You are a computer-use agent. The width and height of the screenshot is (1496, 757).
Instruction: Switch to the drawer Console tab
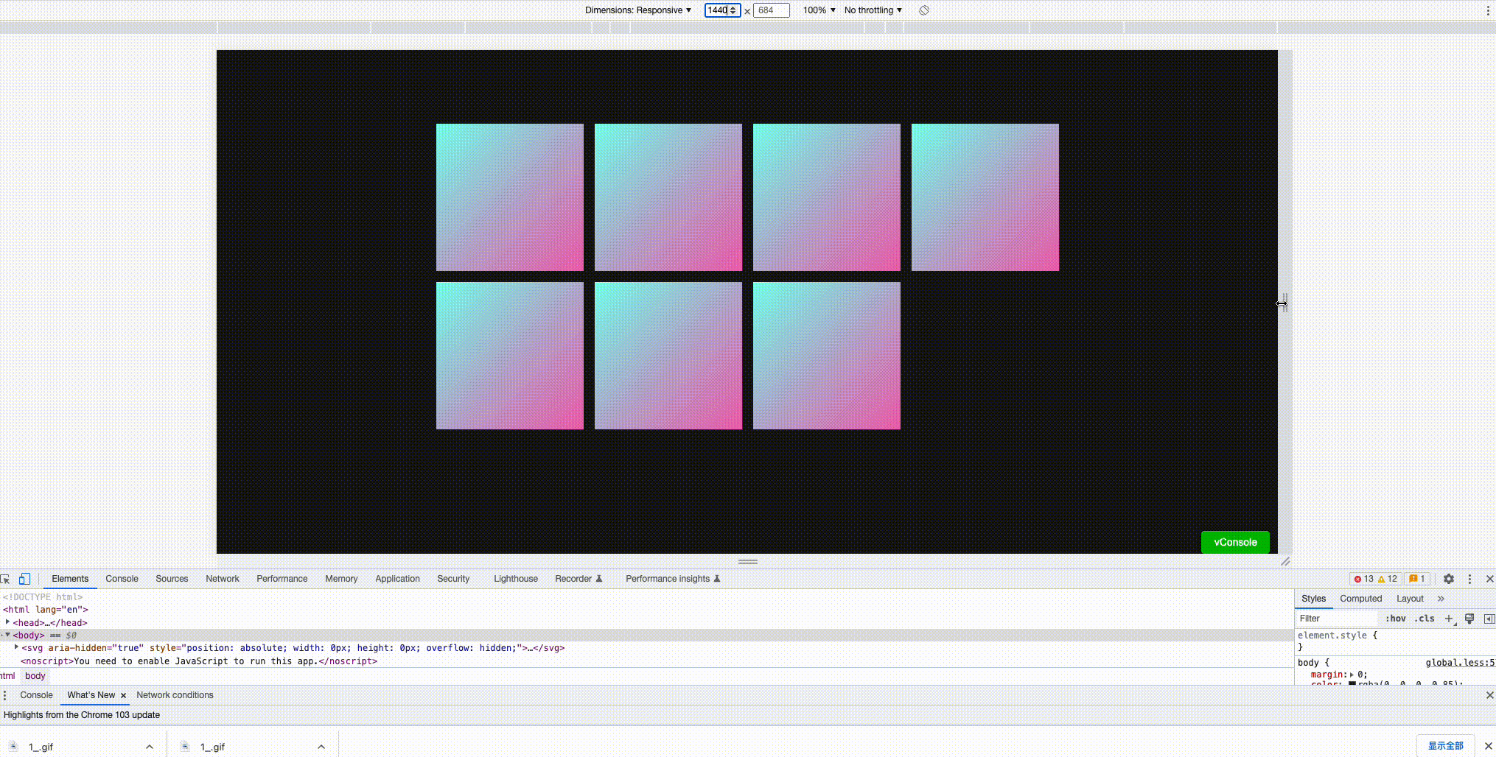pyautogui.click(x=36, y=695)
